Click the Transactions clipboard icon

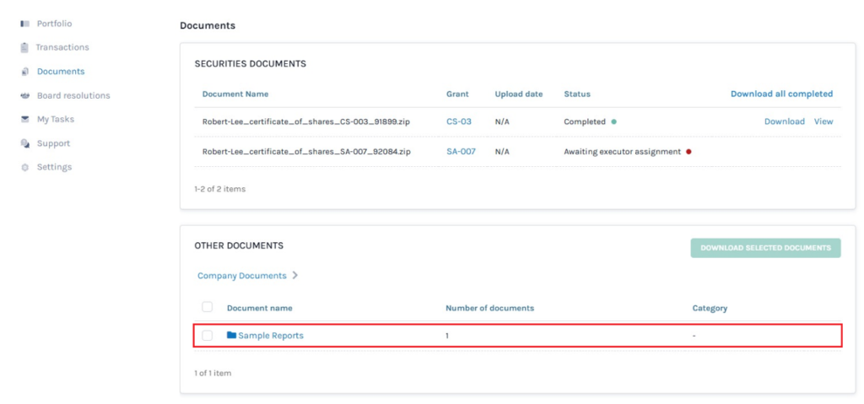click(25, 47)
